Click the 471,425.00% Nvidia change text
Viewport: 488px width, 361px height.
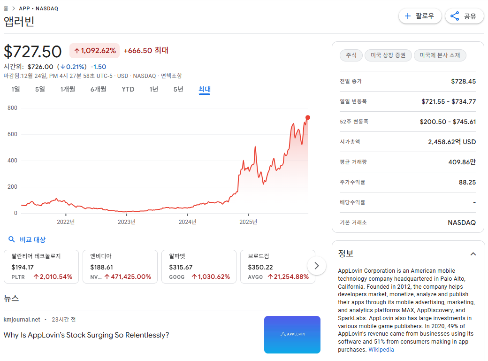point(128,277)
